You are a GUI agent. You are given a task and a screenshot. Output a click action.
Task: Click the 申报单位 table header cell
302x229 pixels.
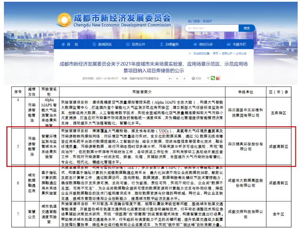click(x=246, y=92)
